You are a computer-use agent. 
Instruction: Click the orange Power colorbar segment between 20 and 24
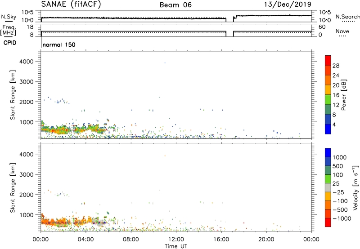[328, 80]
